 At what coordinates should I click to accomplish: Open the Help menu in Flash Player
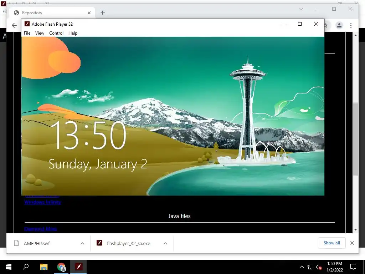73,33
